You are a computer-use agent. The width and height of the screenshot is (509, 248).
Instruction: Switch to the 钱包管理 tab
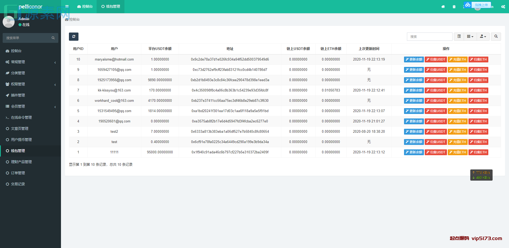tap(111, 7)
